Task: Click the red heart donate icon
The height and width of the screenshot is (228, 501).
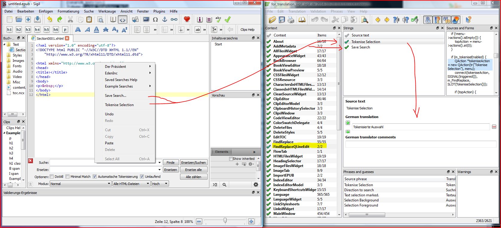Action: (187, 19)
